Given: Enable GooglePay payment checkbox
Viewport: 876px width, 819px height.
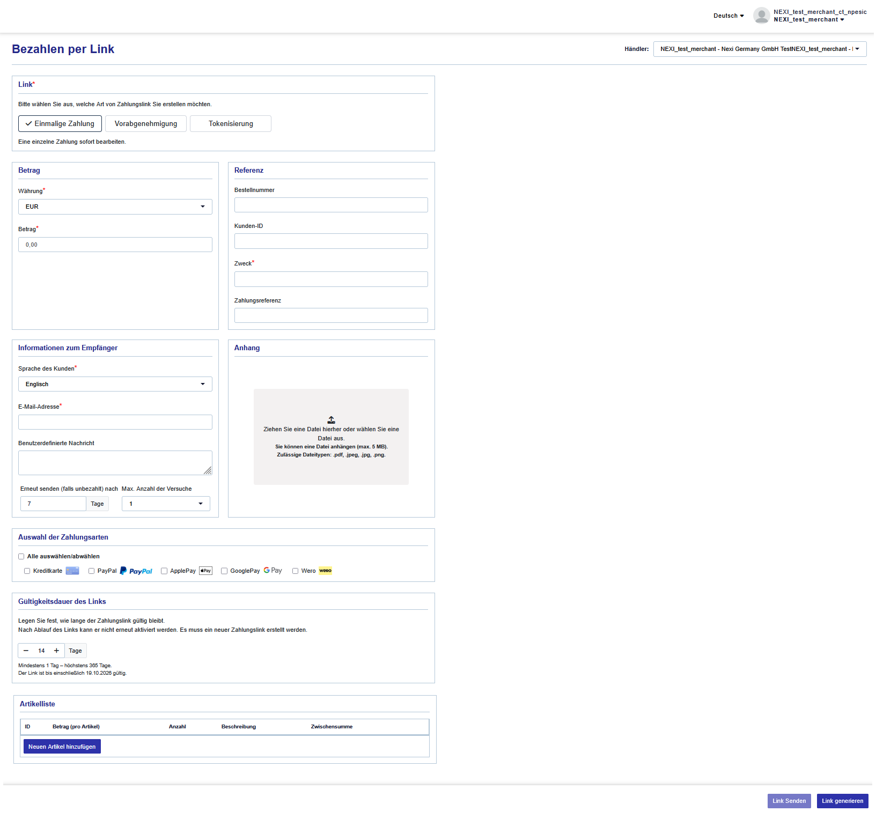Looking at the screenshot, I should click(224, 571).
